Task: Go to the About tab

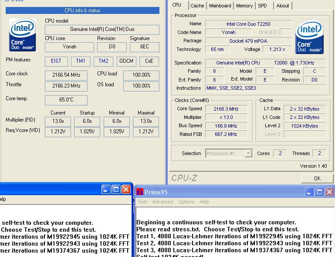Action: pyautogui.click(x=282, y=6)
